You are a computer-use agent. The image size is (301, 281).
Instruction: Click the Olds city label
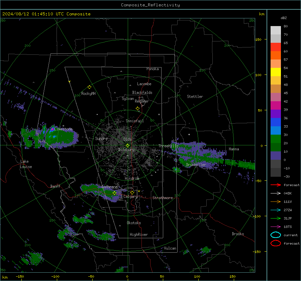click(127, 139)
